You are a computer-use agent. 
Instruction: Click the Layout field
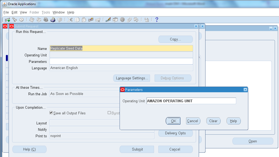click(x=85, y=123)
